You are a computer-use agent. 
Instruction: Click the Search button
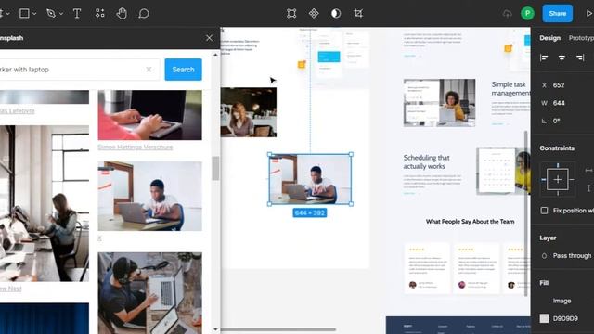[184, 70]
